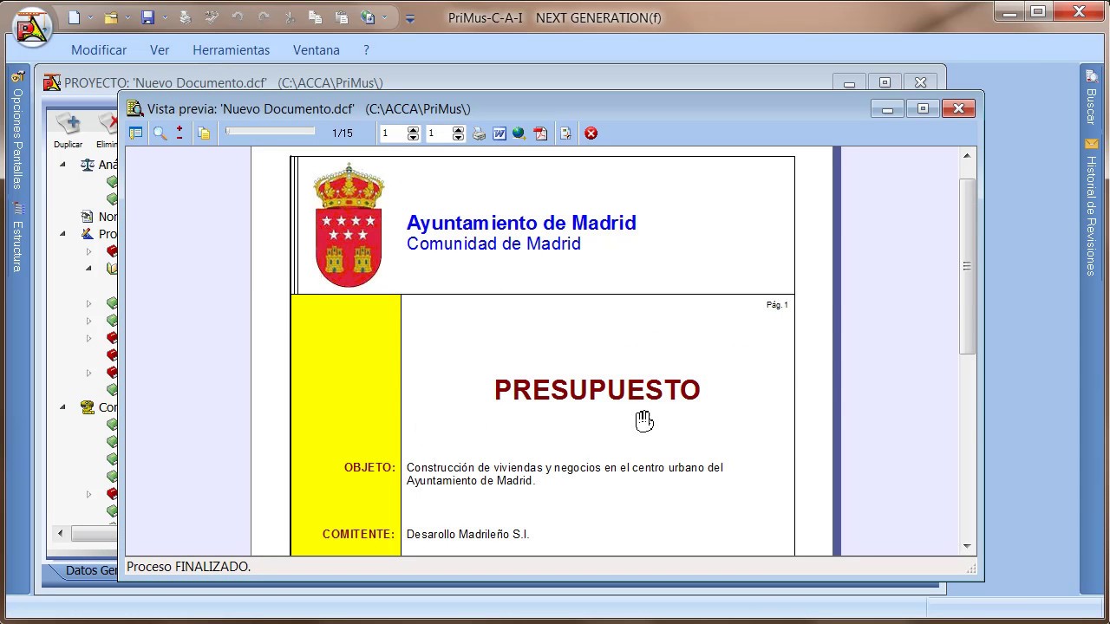
Task: Click the Print icon in the title toolbar
Action: point(185,17)
